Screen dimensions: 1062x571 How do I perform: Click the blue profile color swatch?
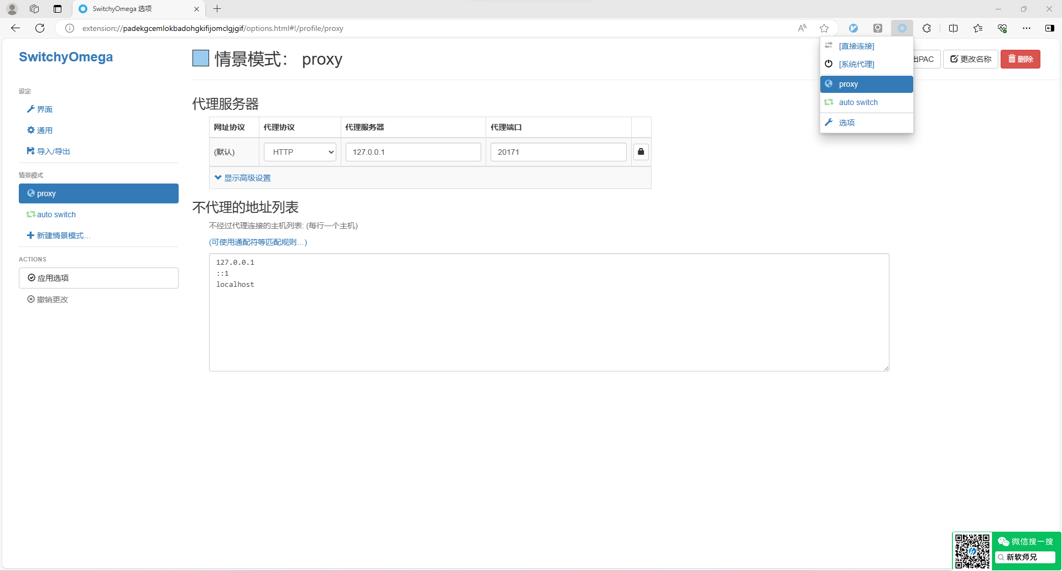click(x=200, y=58)
